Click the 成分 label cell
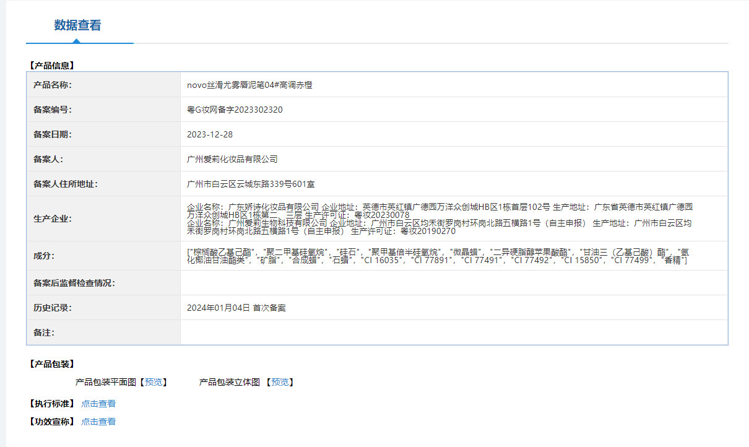The width and height of the screenshot is (749, 447). (103, 256)
